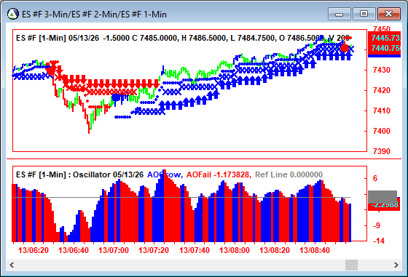Click the 13/07:00 time axis label
This screenshot has width=408, height=277.
(x=114, y=251)
